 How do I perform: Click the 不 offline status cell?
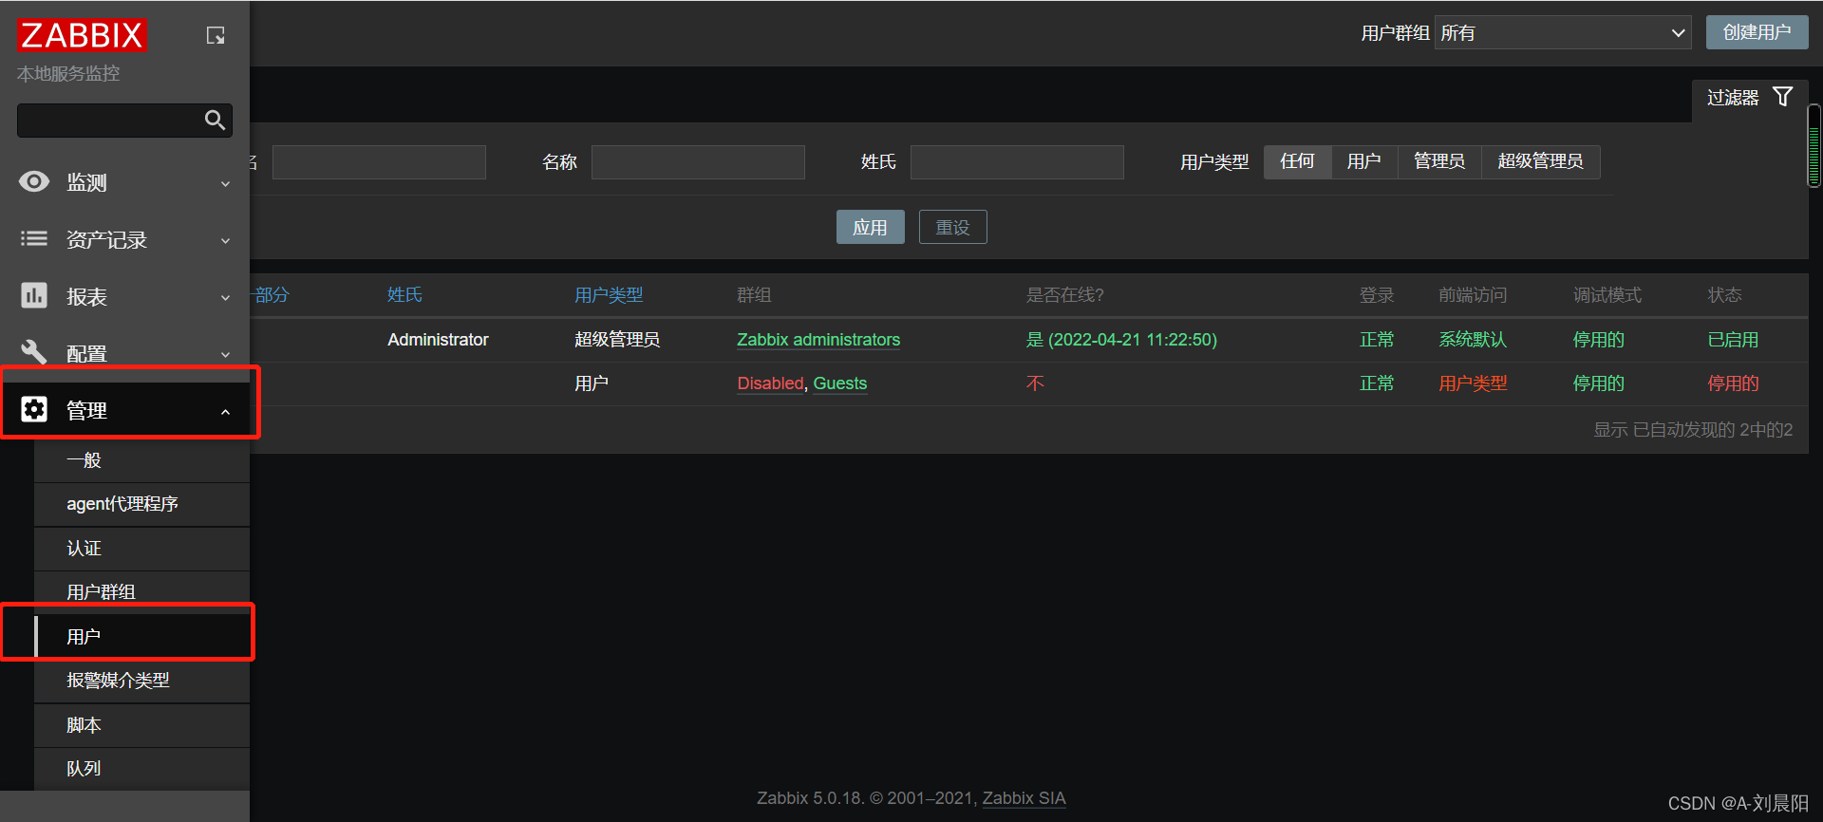coord(1035,383)
